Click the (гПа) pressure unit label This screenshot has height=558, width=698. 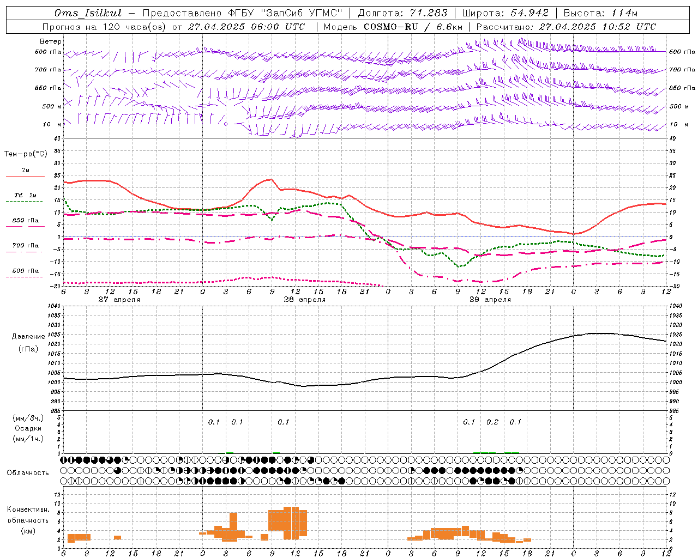28,349
